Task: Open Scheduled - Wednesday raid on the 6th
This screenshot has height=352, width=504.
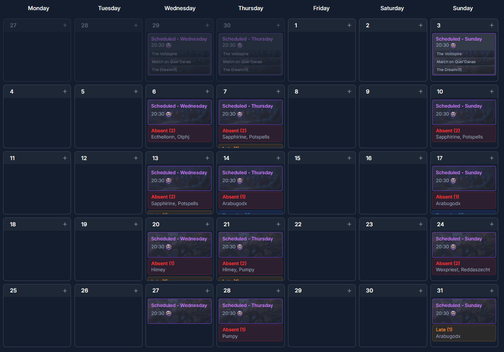Action: [179, 112]
